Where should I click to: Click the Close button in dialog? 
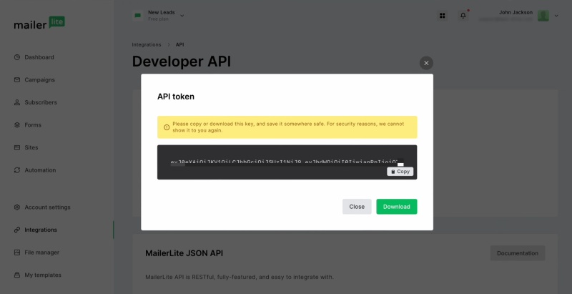tap(357, 207)
